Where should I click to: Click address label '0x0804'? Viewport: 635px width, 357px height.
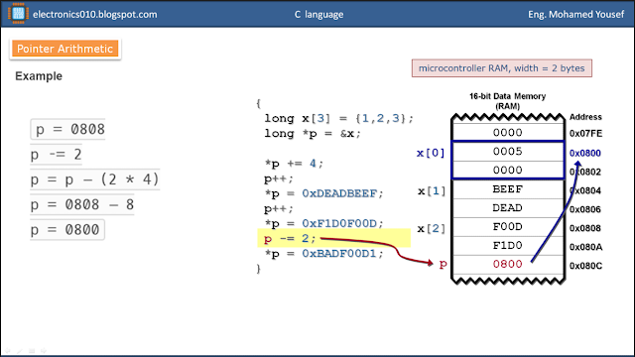[585, 190]
